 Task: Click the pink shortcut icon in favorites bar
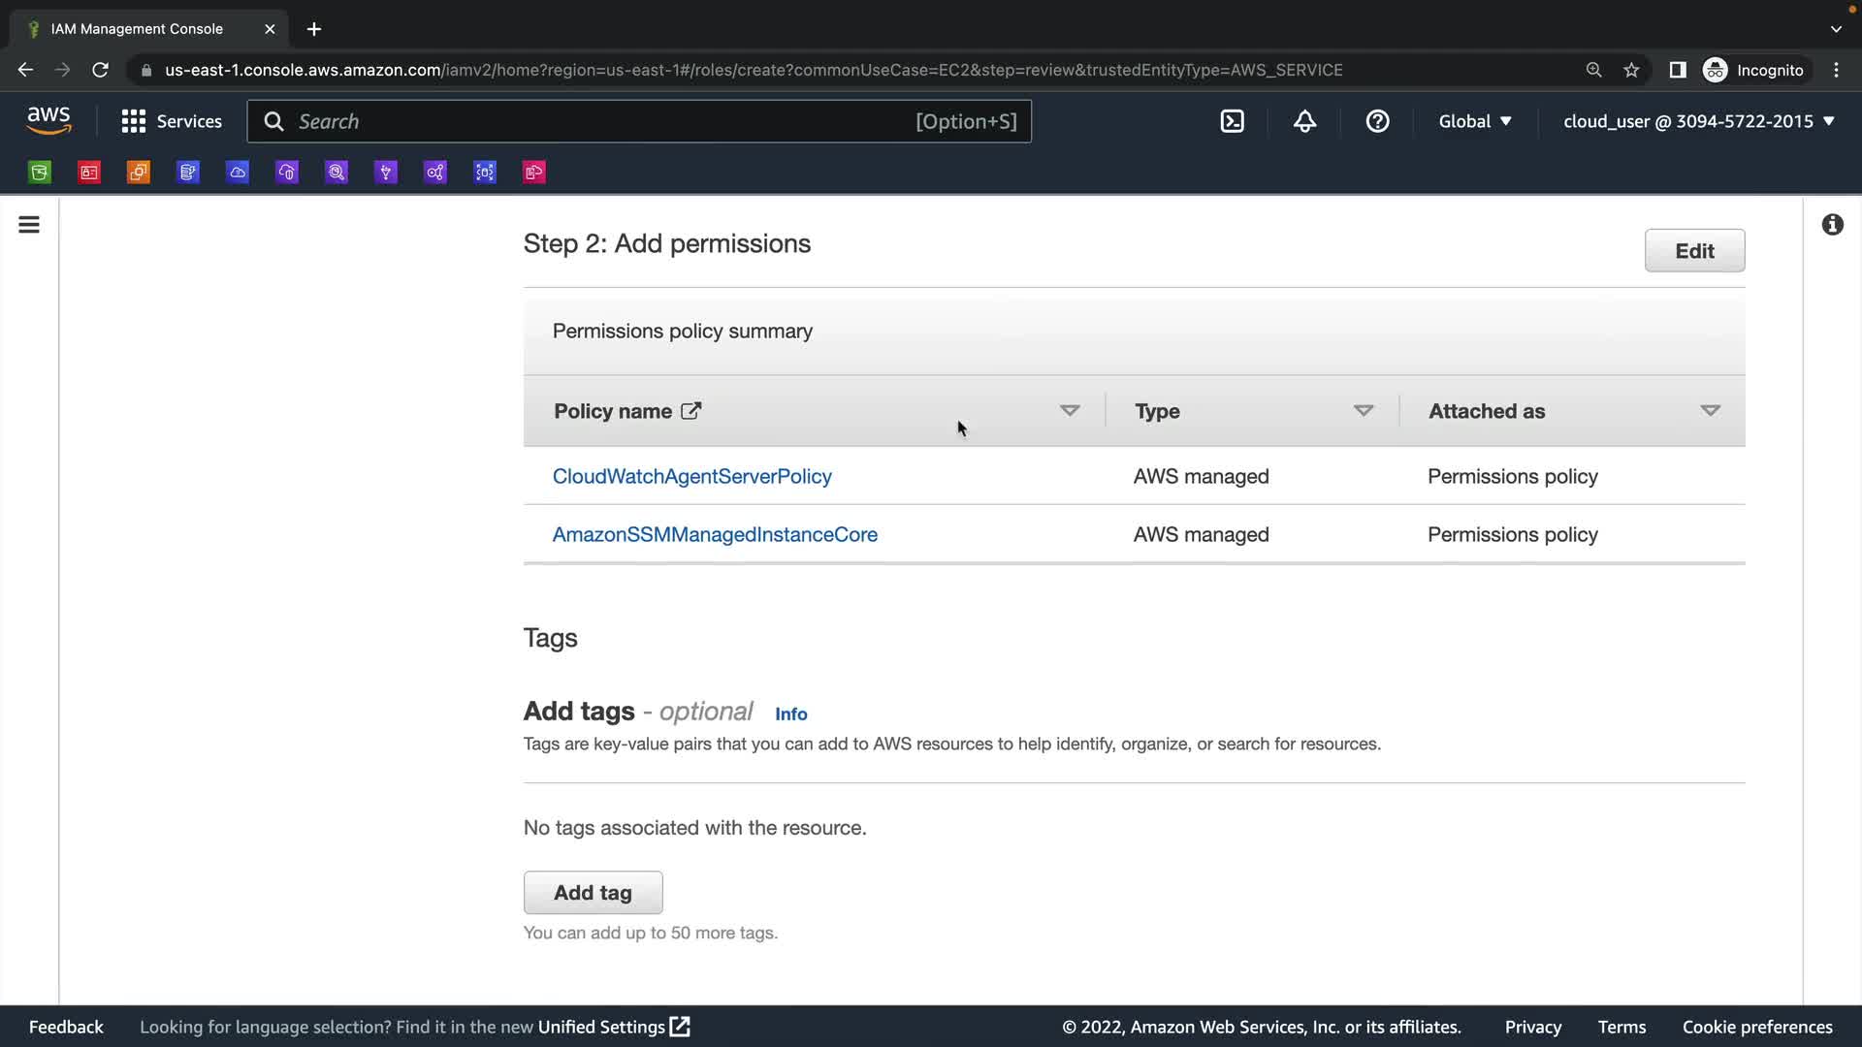(x=534, y=173)
